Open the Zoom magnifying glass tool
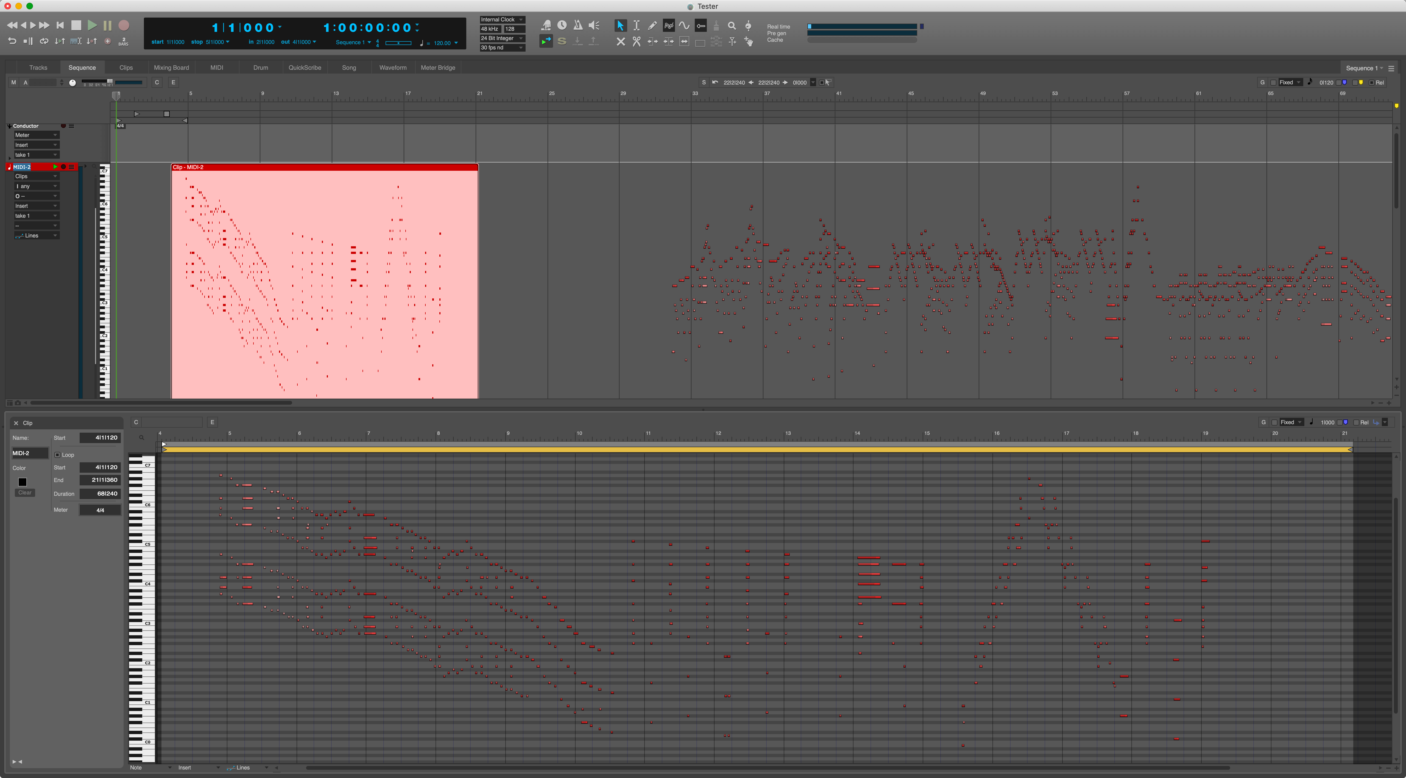Viewport: 1406px width, 778px height. click(x=732, y=26)
